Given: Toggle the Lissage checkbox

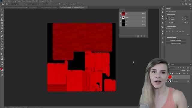Looking at the screenshot, I should pyautogui.click(x=59, y=4).
